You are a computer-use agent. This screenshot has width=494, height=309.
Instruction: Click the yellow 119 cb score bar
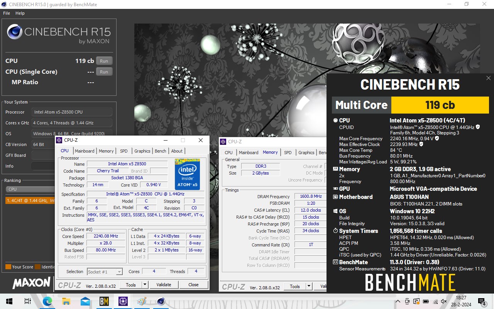[440, 105]
